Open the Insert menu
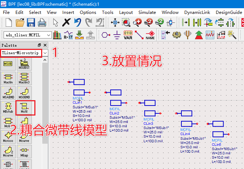This screenshot has height=169, width=244. point(68,12)
